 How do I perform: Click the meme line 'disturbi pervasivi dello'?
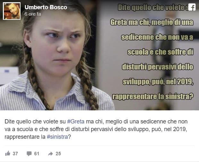tap(158, 67)
